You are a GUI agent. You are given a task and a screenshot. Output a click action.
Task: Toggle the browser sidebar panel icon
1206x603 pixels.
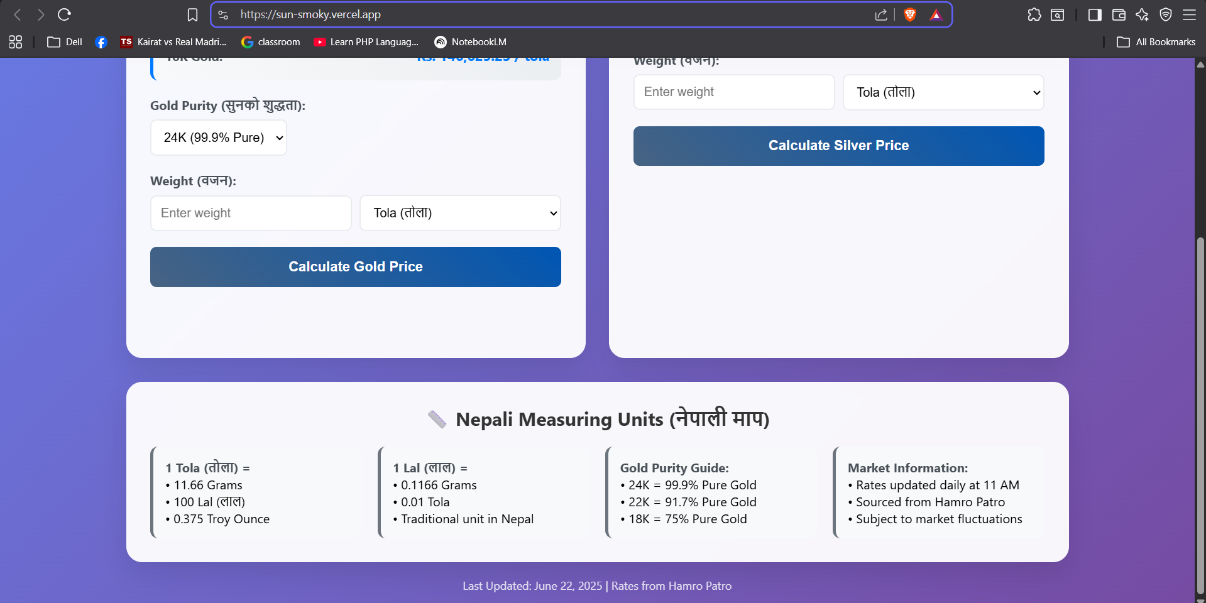coord(1094,14)
